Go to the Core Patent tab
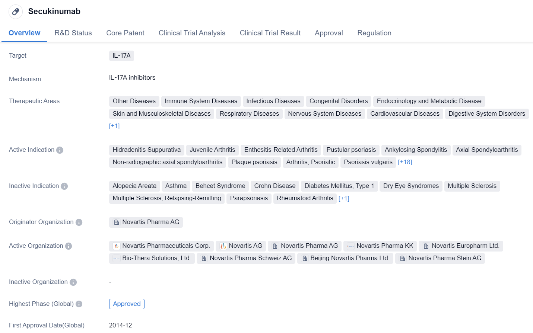This screenshot has width=533, height=333. pos(125,33)
